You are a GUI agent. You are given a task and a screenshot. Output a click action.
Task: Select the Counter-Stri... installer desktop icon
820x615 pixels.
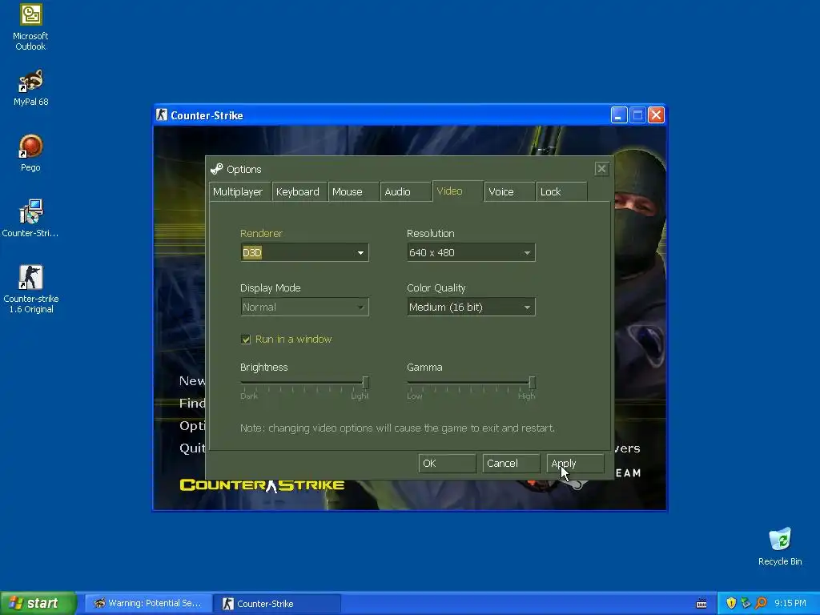[30, 219]
